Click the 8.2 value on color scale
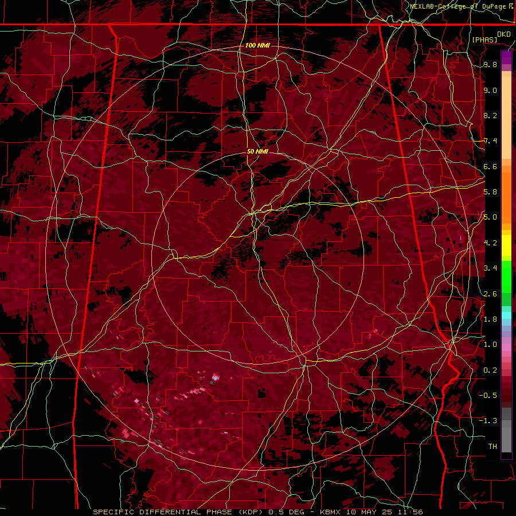 490,115
